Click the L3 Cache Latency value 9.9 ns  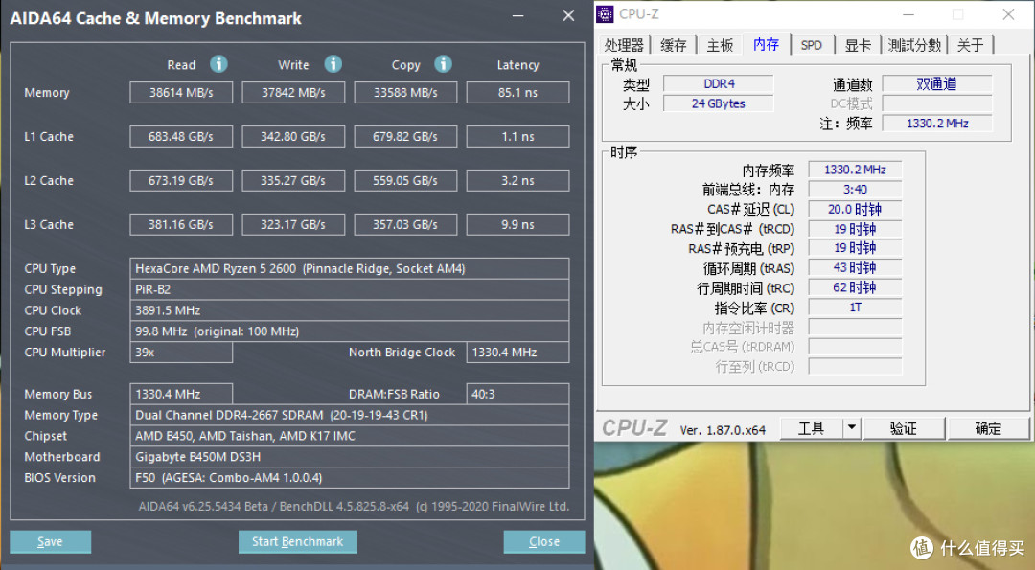coord(517,224)
